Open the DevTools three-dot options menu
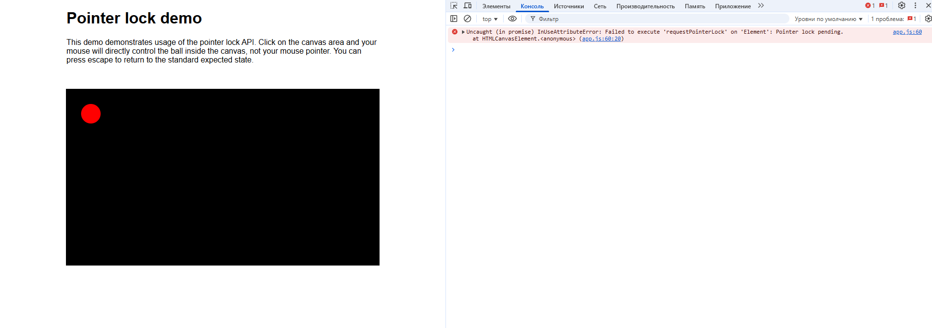This screenshot has width=932, height=328. point(915,5)
